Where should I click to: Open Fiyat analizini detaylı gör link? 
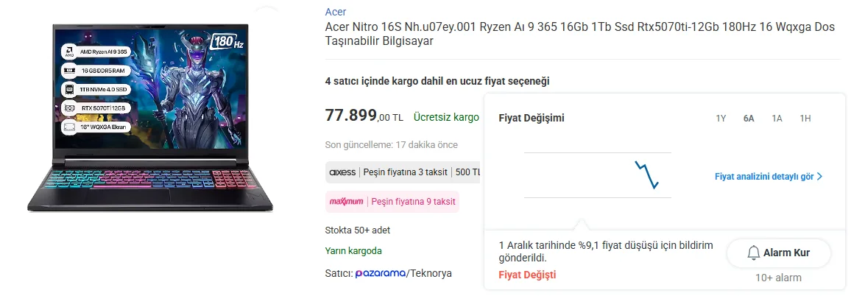763,177
